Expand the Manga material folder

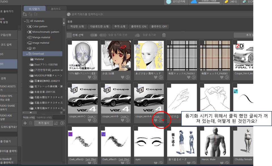click(27, 37)
